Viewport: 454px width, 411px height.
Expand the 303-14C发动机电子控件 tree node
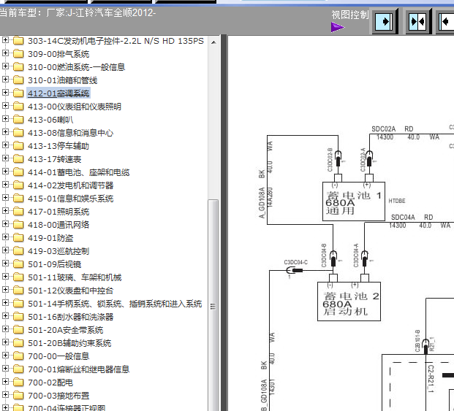[5, 40]
